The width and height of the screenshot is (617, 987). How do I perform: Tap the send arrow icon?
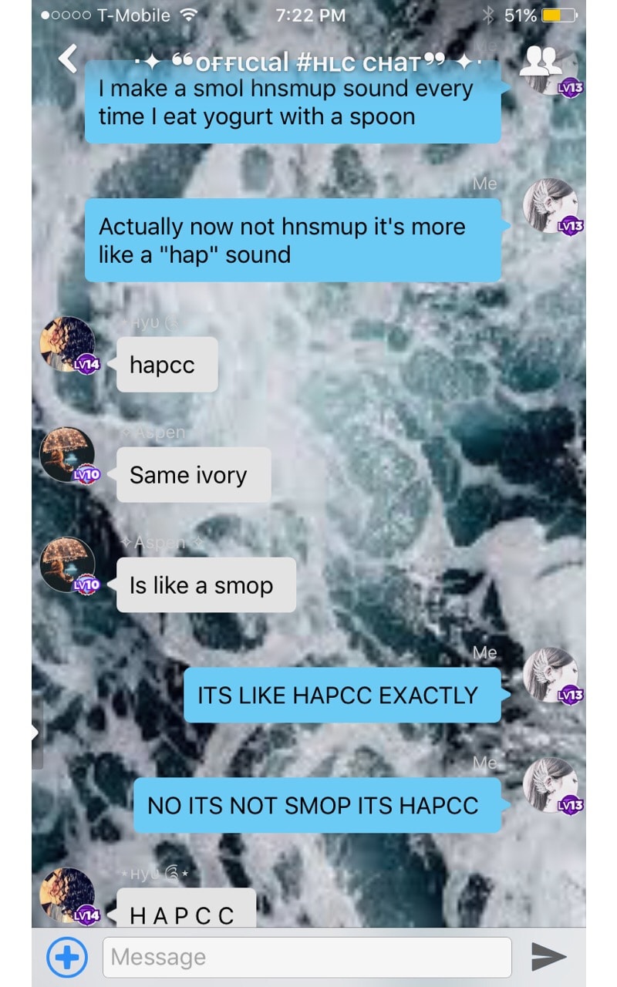click(549, 957)
